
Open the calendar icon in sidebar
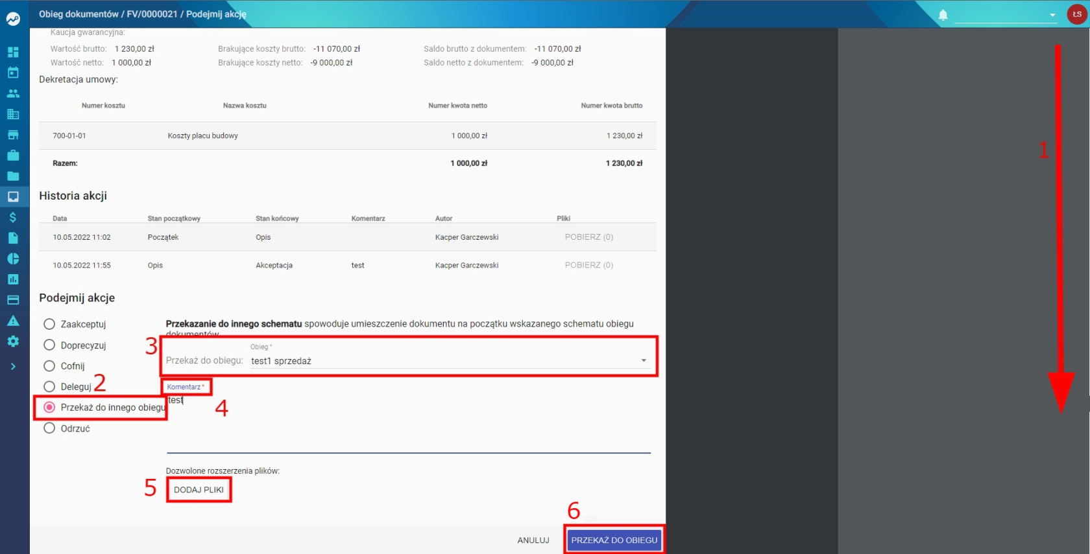click(x=13, y=73)
